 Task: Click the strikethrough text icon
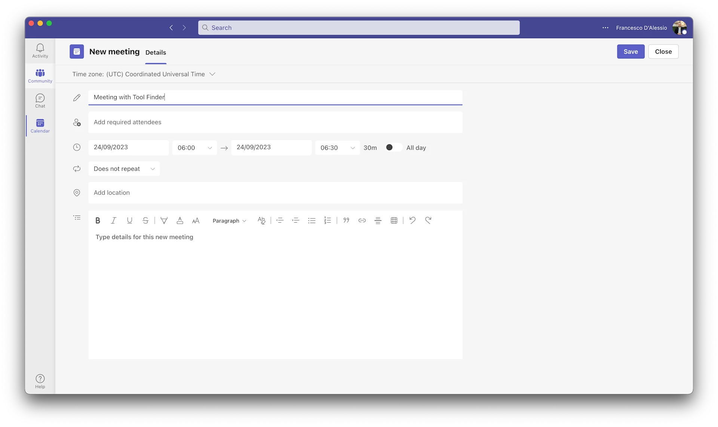pos(145,220)
